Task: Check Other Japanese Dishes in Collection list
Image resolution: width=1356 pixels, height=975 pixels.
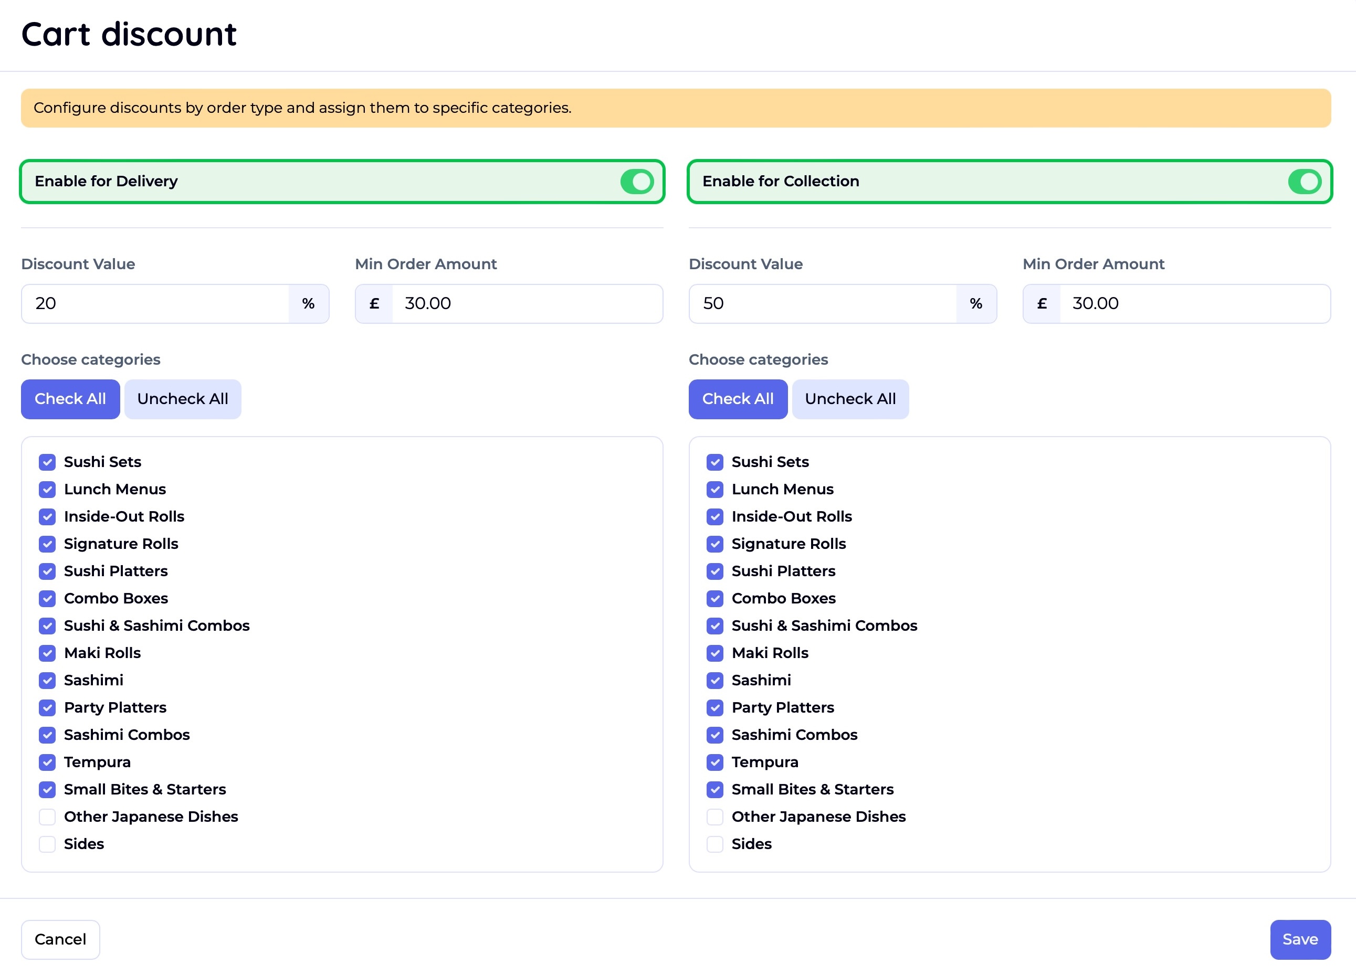Action: click(x=714, y=817)
